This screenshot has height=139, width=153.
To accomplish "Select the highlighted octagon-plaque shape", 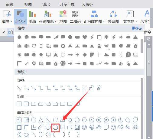I will tap(55, 128).
